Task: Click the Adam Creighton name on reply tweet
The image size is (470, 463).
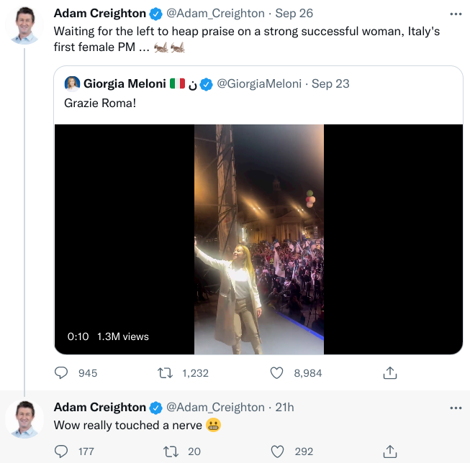Action: pos(99,408)
